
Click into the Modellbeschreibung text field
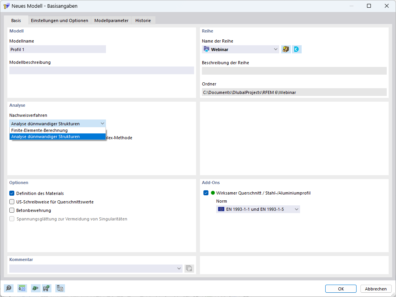(102, 70)
